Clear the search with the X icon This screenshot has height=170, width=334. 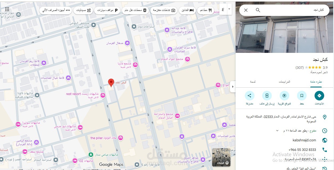[246, 10]
